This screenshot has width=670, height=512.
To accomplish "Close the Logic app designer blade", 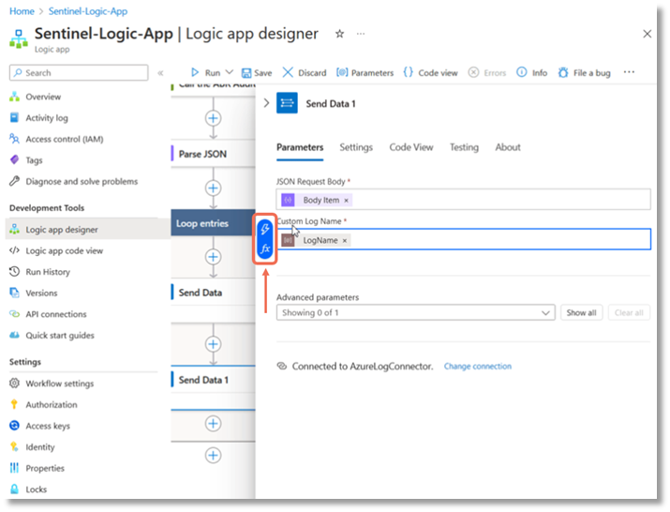I will pyautogui.click(x=647, y=34).
